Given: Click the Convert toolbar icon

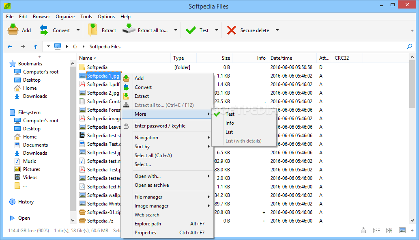Looking at the screenshot, I should [x=44, y=30].
